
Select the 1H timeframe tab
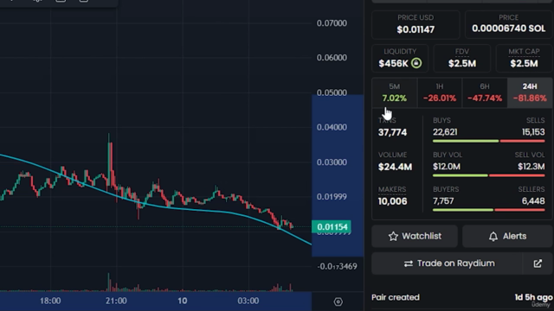coord(440,92)
